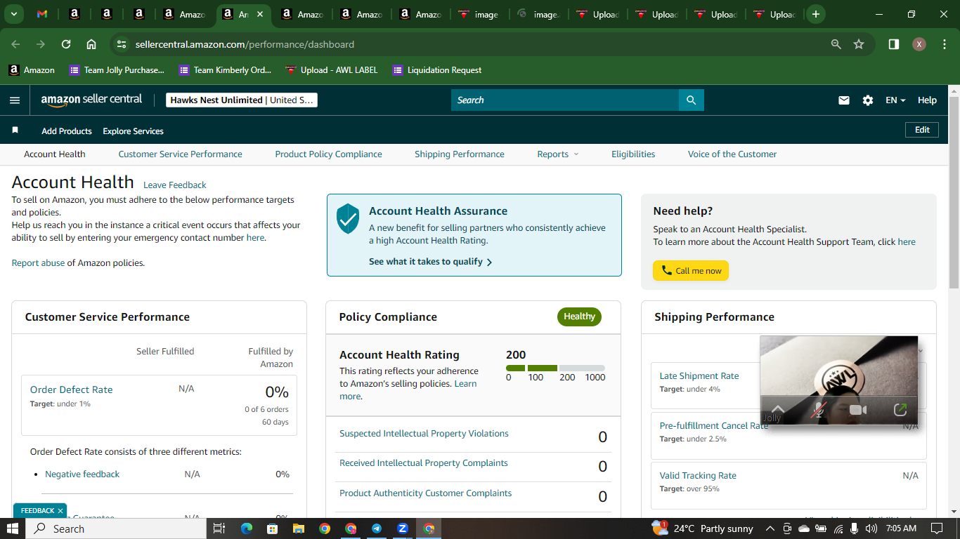Viewport: 960px width, 539px height.
Task: Open the Valid Tracking Rate link
Action: (698, 476)
